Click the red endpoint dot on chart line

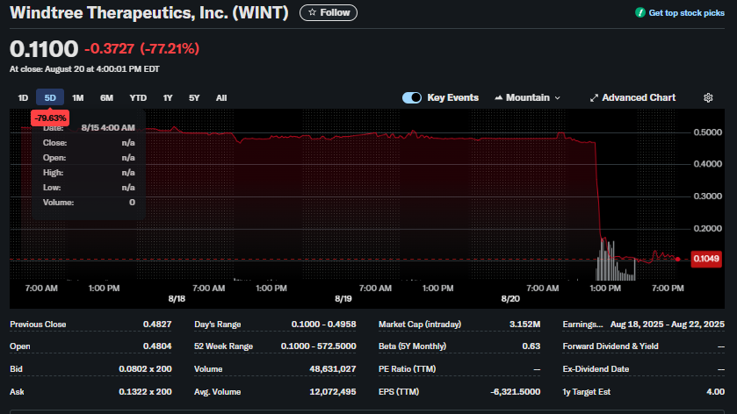pos(677,259)
